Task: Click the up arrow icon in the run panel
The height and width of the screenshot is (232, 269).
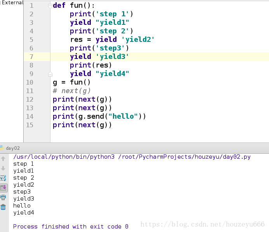Action: 3,159
